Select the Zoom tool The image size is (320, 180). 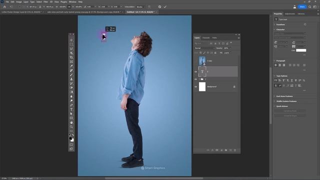coord(71,126)
